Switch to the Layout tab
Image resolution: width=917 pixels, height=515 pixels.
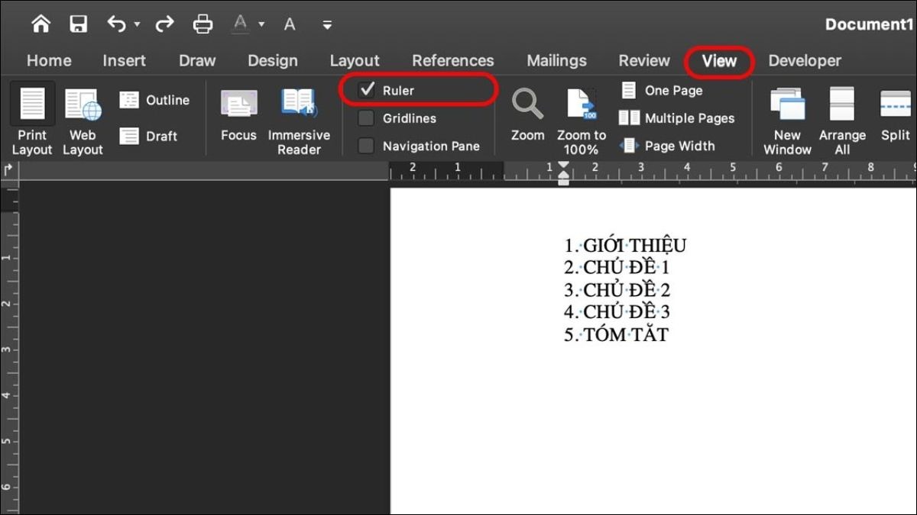point(355,61)
